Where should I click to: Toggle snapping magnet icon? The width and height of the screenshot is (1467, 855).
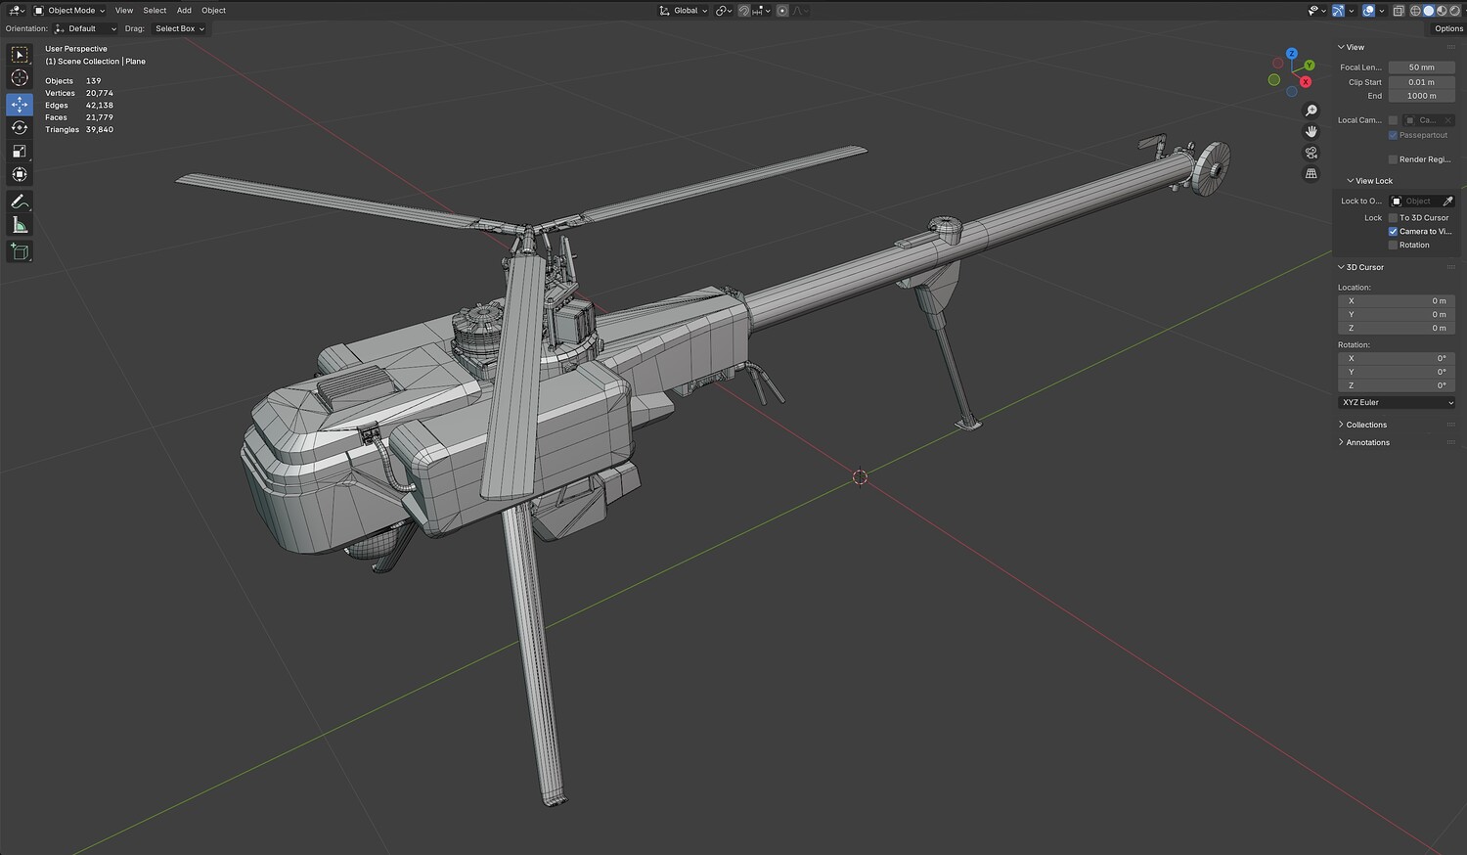[743, 11]
